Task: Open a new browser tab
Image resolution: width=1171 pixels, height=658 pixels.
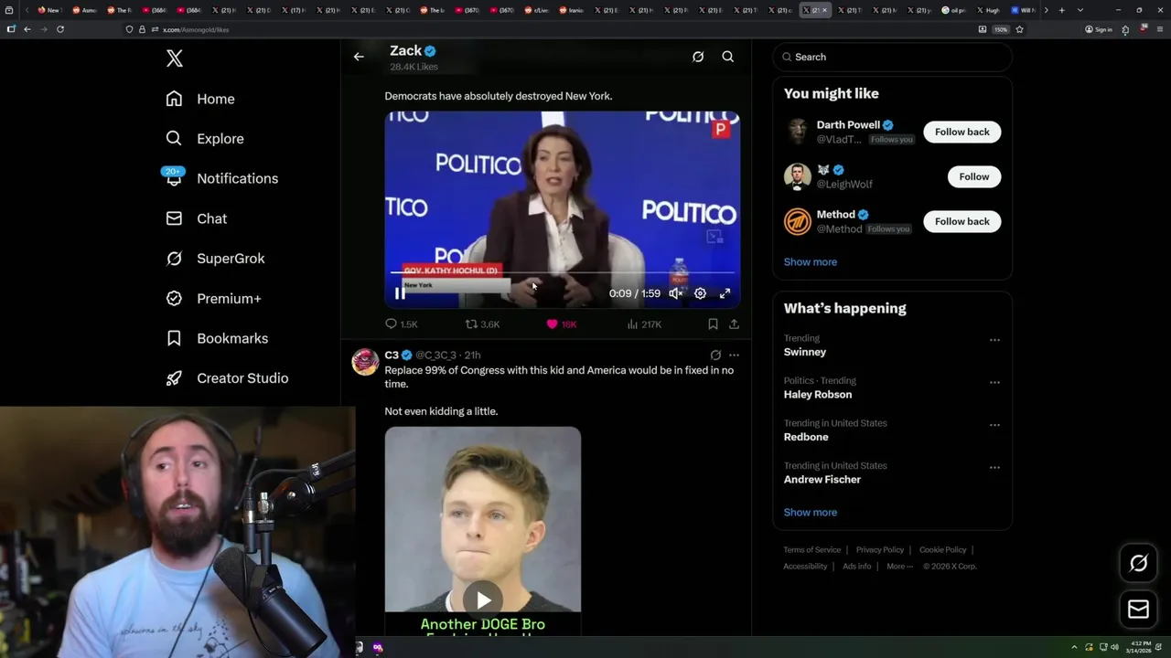Action: (1061, 10)
